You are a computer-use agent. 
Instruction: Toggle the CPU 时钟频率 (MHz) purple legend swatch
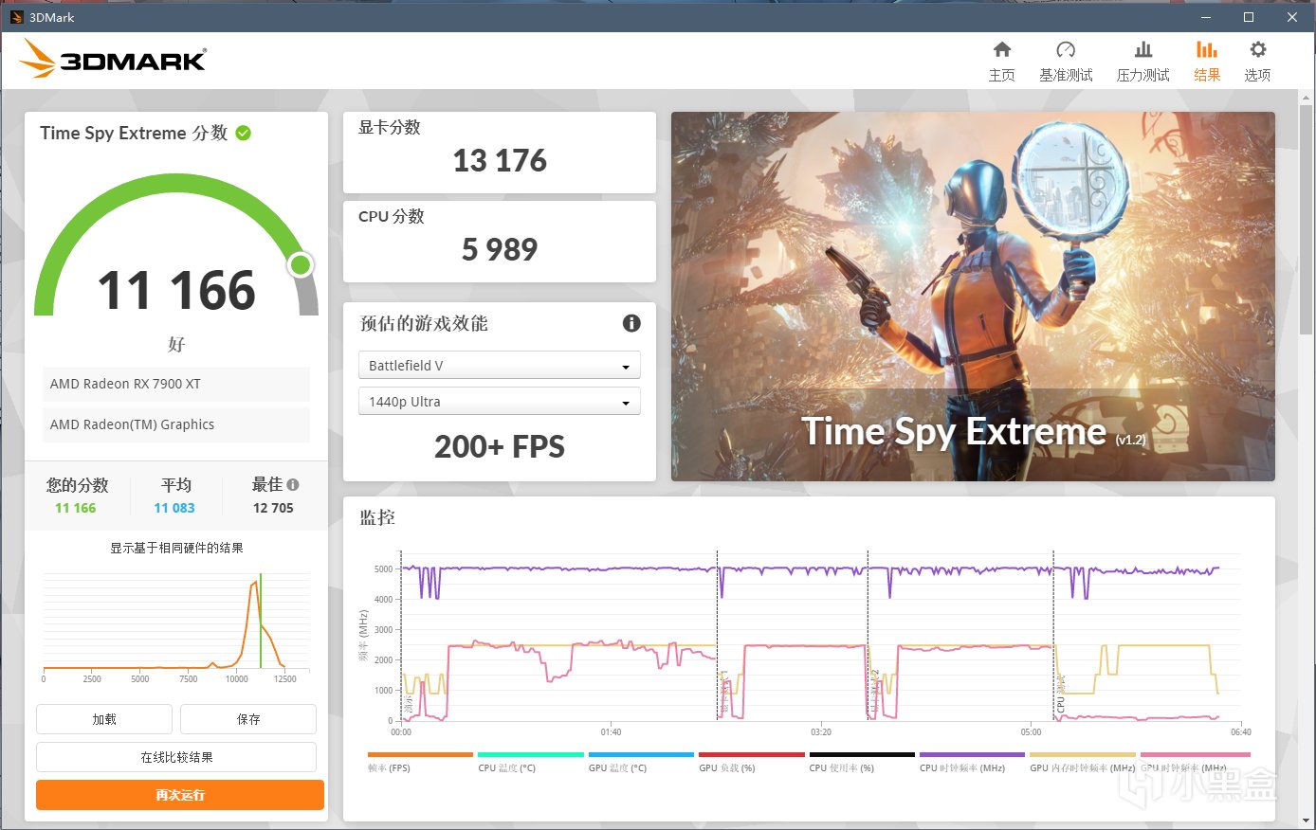click(972, 755)
